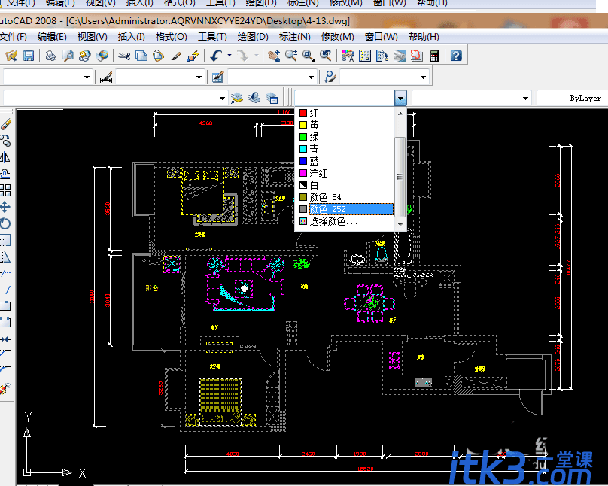Select the Offset tool
Screen dimensions: 608x486
pos(5,174)
